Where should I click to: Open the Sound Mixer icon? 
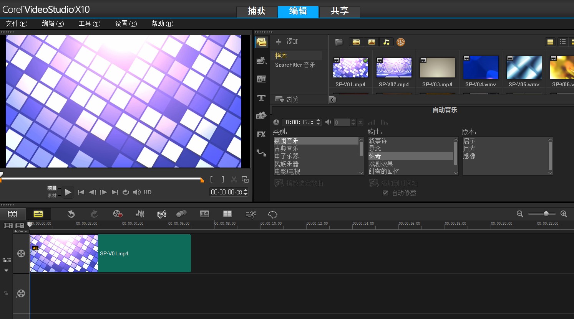(x=141, y=214)
